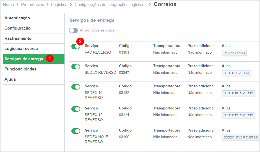The width and height of the screenshot is (260, 152).
Task: Click the Serviços de entrega section heading
Action: tap(92, 20)
